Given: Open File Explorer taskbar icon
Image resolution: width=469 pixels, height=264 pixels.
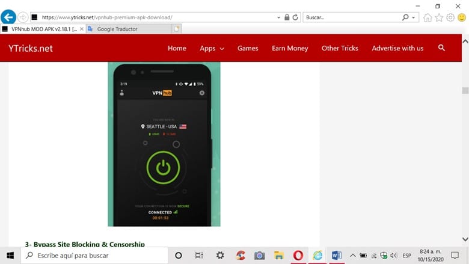Looking at the screenshot, I should (x=279, y=256).
